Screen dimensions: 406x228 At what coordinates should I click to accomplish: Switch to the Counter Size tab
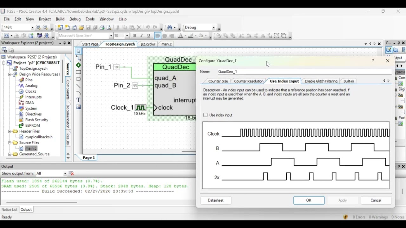218,81
